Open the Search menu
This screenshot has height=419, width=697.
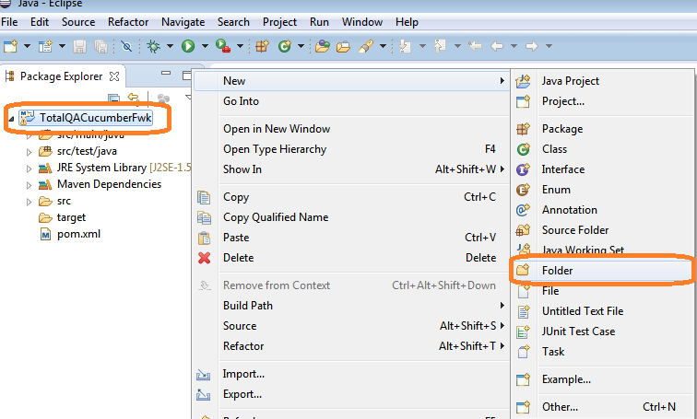click(x=233, y=22)
